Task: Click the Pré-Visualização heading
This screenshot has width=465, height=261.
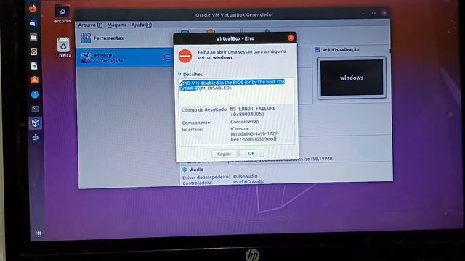Action: 341,50
